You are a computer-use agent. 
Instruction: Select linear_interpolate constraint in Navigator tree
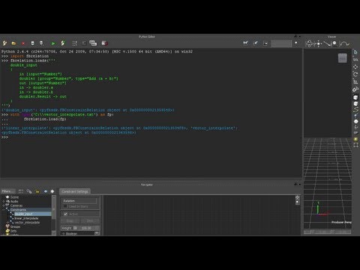pos(26,218)
